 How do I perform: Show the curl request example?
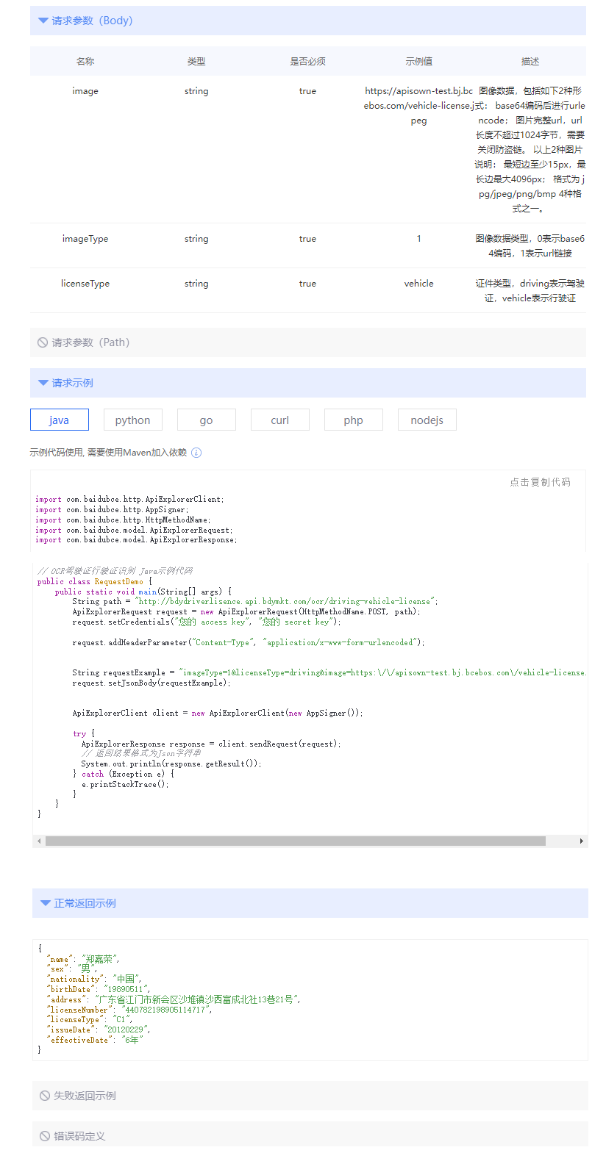[x=280, y=420]
